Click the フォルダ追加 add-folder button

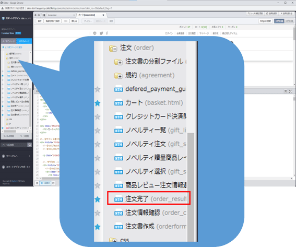point(9,136)
